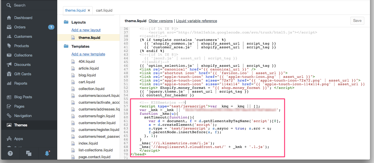Click the i.kissmetrics.com code line

[177, 143]
